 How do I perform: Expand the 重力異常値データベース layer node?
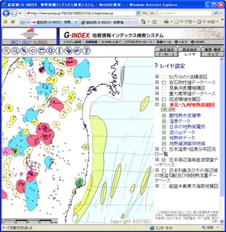[157, 93]
